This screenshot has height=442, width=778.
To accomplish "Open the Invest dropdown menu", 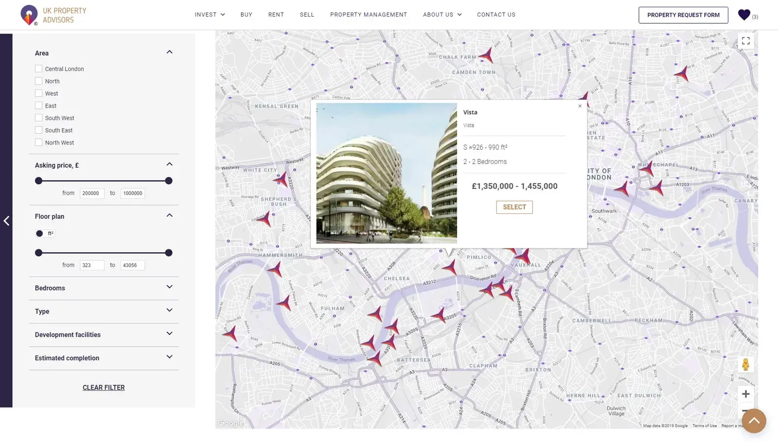I will [210, 15].
